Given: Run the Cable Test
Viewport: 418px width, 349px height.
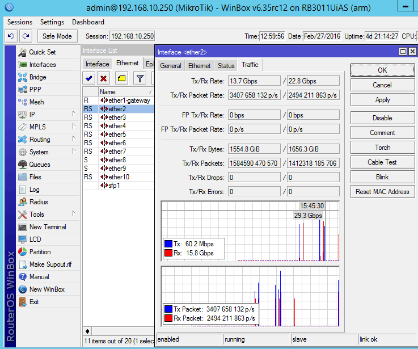Looking at the screenshot, I should [382, 162].
